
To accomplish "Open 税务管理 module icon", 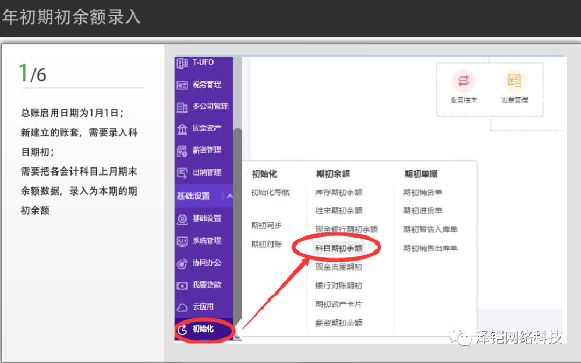I will coord(182,85).
